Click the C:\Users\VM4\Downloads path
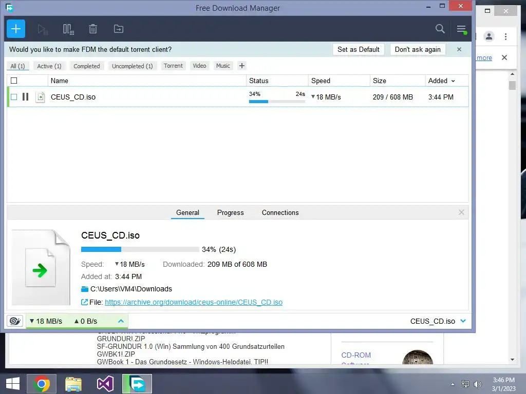 pos(131,289)
